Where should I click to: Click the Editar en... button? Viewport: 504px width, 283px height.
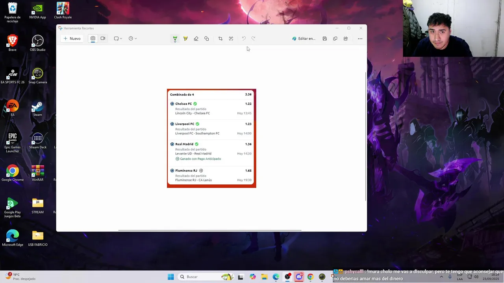(304, 39)
